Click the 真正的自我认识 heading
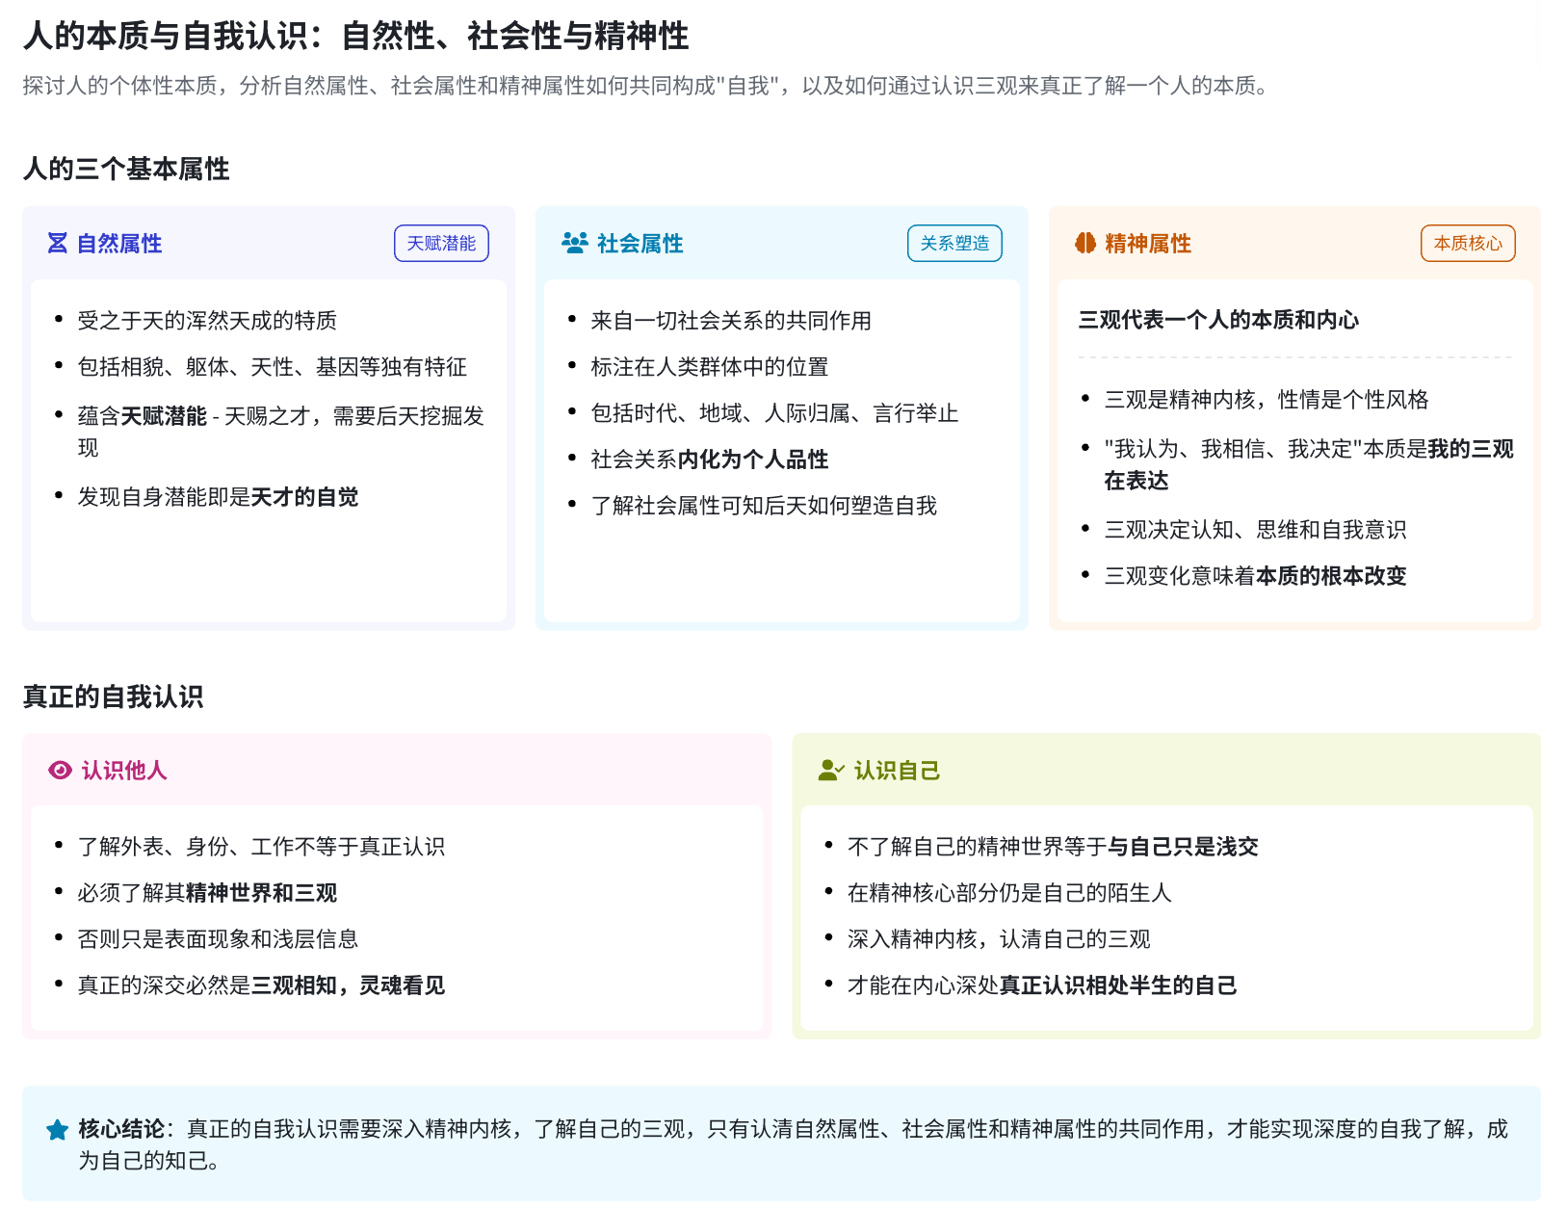The height and width of the screenshot is (1208, 1541). 114,696
